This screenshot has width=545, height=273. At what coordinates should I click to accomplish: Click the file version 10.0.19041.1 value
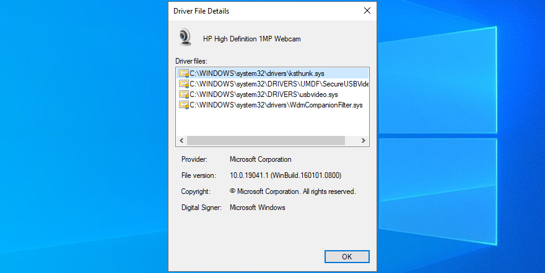(286, 175)
